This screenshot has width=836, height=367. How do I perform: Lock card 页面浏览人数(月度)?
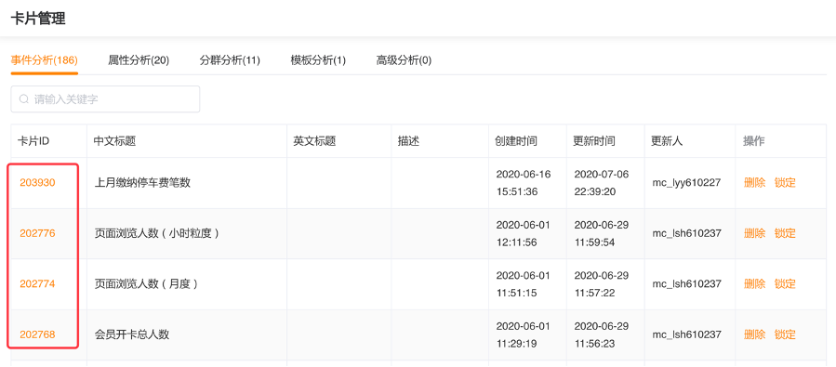pyautogui.click(x=785, y=284)
